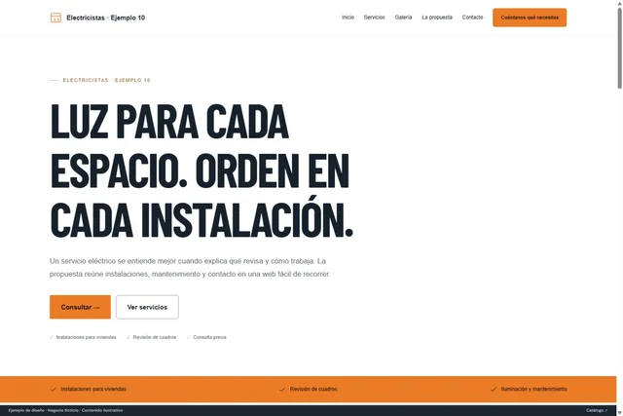623x416 pixels.
Task: Click the orange Electricistas logo icon
Action: (x=55, y=18)
